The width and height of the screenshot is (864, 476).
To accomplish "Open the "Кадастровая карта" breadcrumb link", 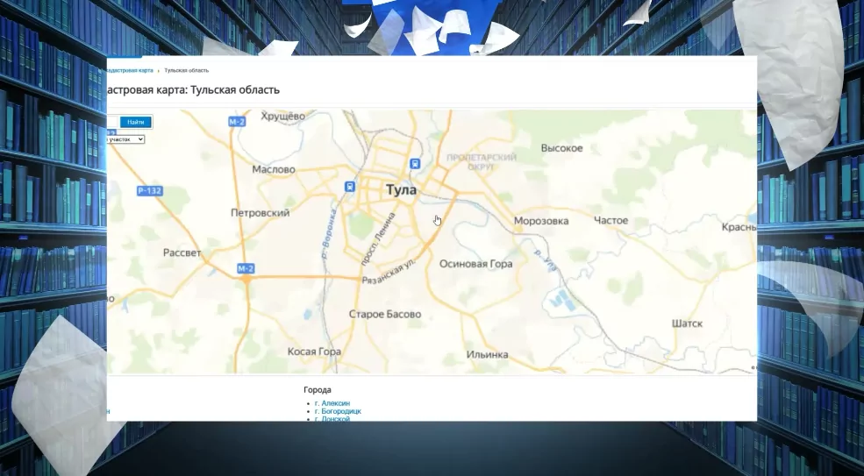I will pos(130,70).
